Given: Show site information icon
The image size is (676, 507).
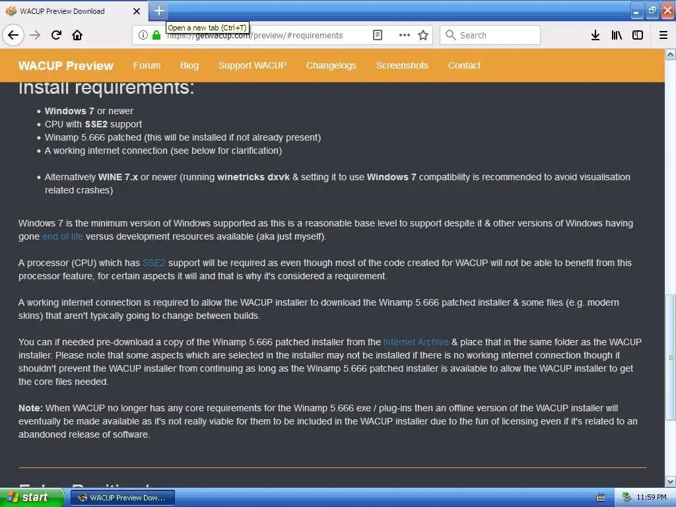Looking at the screenshot, I should click(143, 35).
